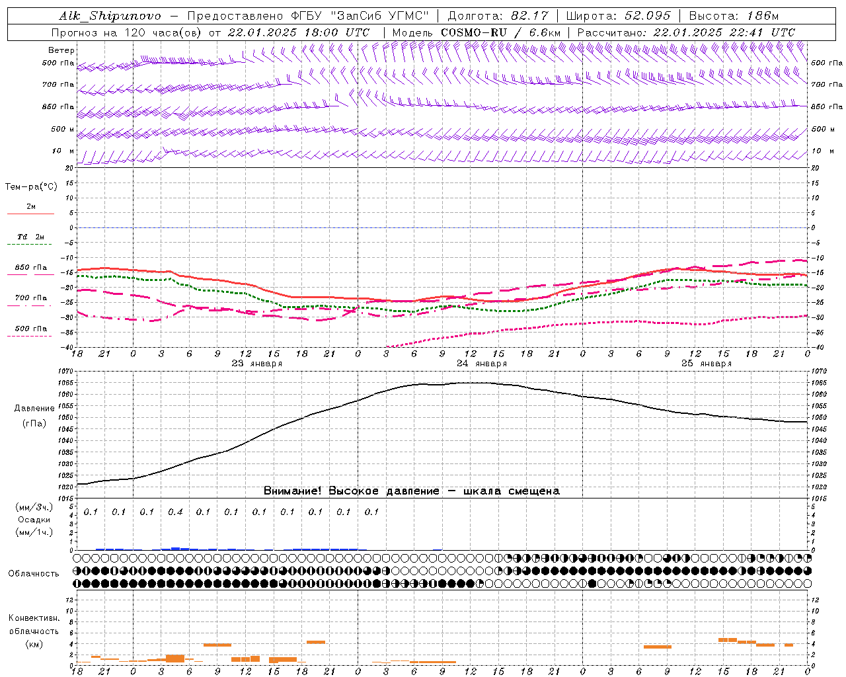Click the Осадки panel label

pos(34,520)
